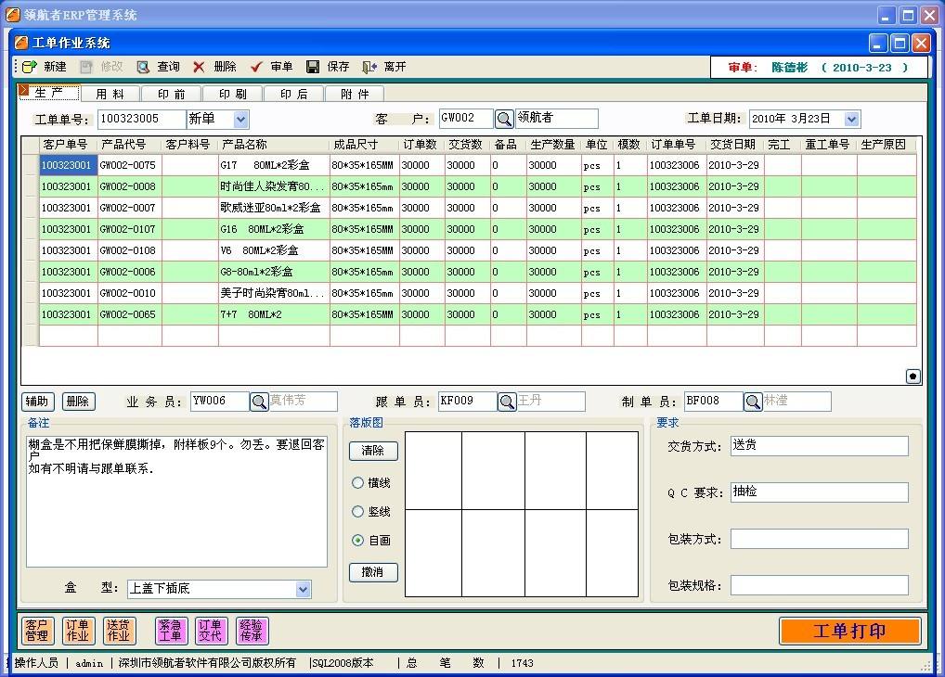Click the 撤消 button in 落版图

[x=373, y=572]
